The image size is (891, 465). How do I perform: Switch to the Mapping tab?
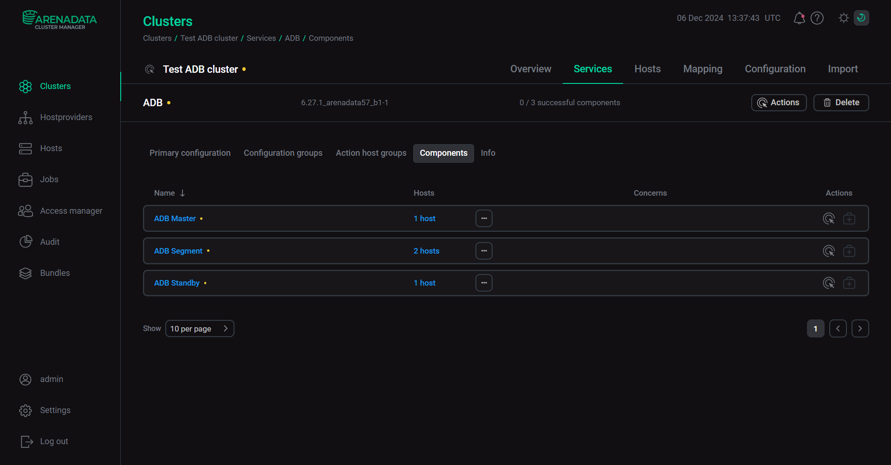703,69
